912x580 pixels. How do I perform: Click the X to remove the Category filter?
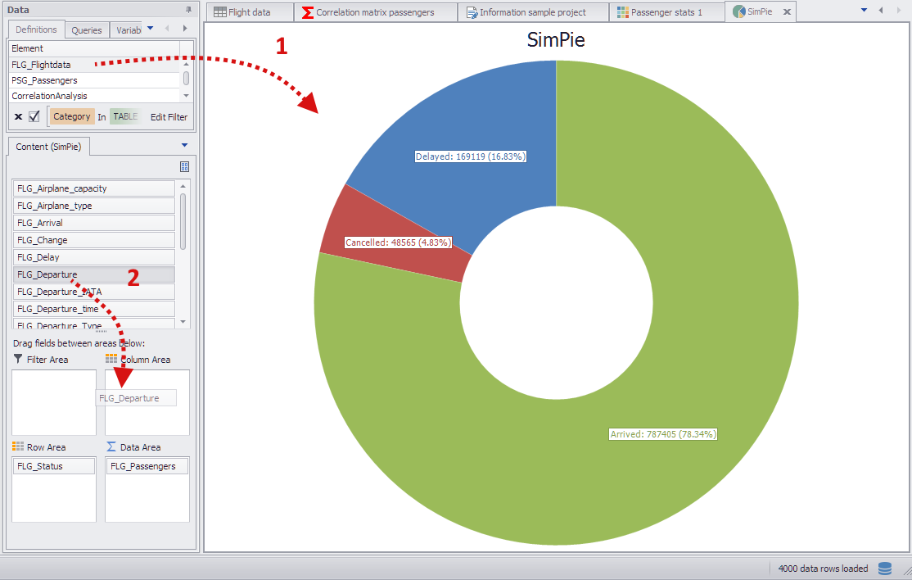(18, 116)
